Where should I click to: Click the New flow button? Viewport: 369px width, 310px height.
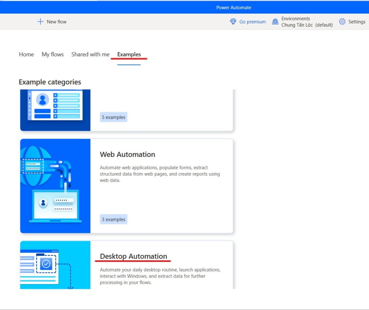[x=52, y=22]
